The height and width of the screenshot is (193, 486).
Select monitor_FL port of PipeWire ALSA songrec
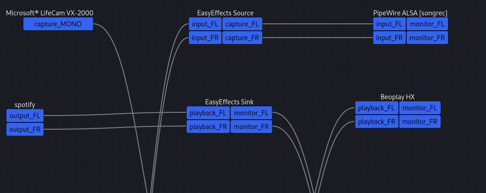coord(427,24)
